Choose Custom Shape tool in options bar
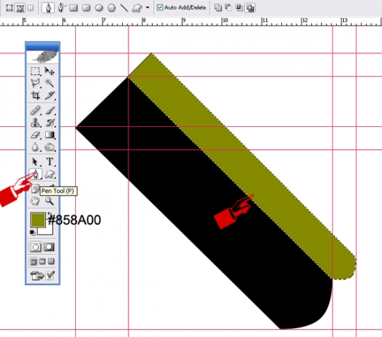 tap(137, 8)
